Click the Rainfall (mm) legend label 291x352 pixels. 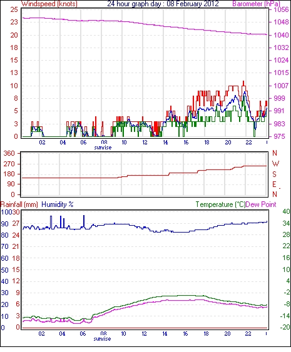click(19, 204)
